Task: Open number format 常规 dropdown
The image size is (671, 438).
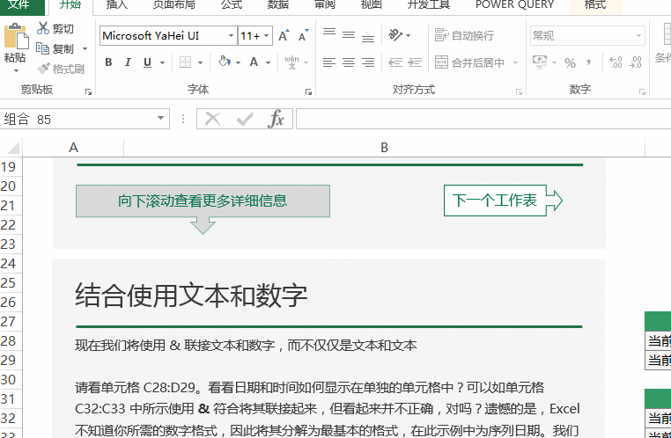Action: click(638, 36)
